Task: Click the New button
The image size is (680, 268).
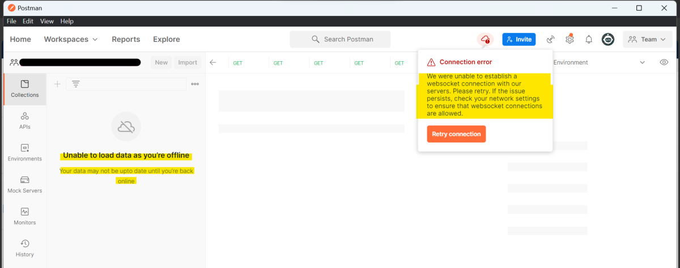Action: click(x=161, y=62)
